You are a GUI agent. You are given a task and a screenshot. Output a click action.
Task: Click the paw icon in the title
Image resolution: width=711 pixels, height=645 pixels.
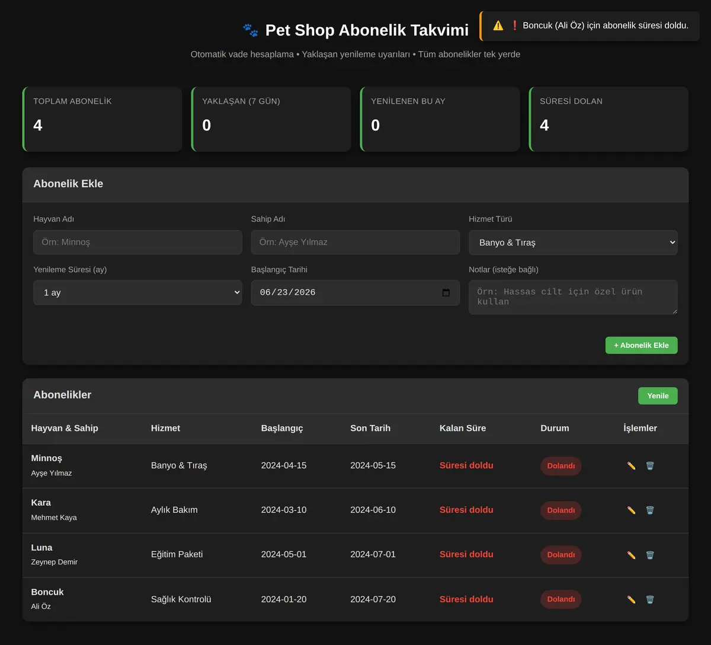pos(251,30)
